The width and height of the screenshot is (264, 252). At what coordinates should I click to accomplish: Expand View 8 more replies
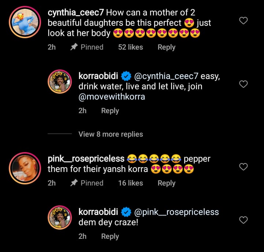(x=110, y=134)
